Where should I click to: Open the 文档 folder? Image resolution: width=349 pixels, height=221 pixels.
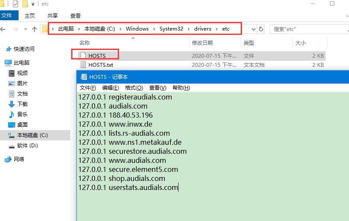coord(22,93)
